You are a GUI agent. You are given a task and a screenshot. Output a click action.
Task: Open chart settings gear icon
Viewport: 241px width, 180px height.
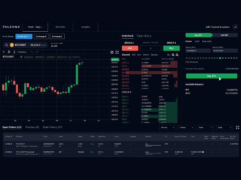coord(112,52)
